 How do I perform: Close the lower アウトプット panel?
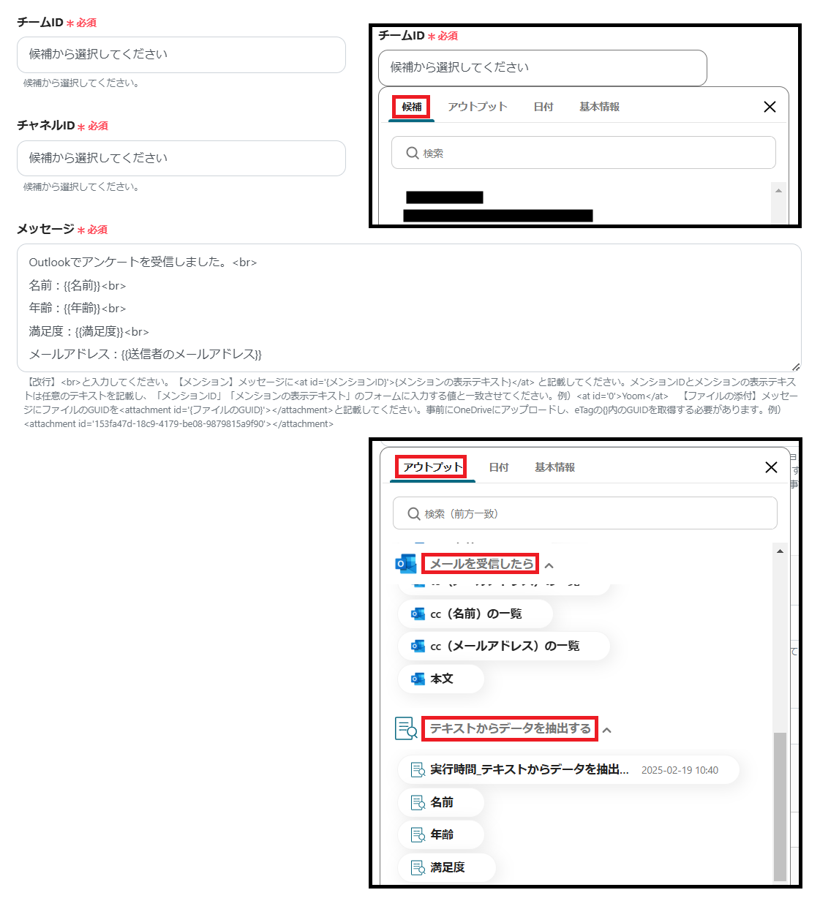pyautogui.click(x=771, y=467)
